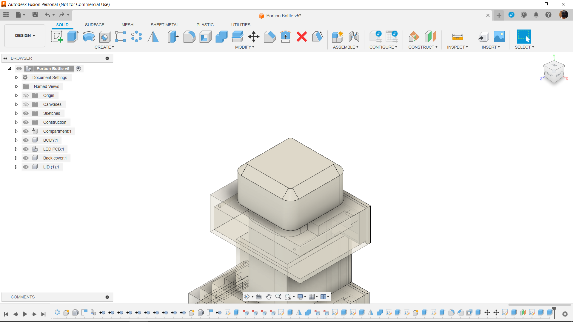This screenshot has height=322, width=573.
Task: Activate the Move/Copy tool icon
Action: click(253, 37)
